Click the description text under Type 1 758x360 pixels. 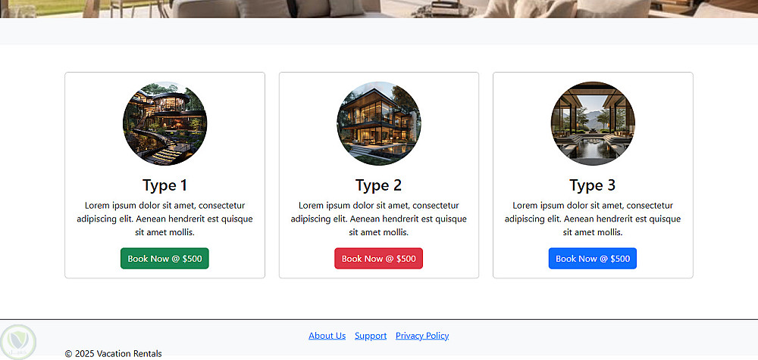[x=164, y=219]
